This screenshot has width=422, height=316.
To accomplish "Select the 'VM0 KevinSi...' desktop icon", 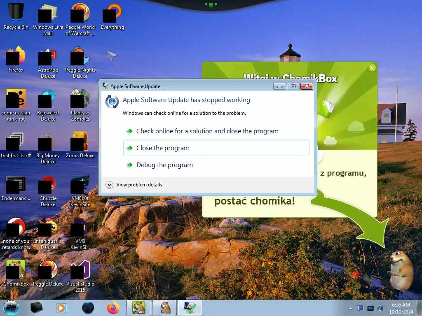I will click(80, 234).
